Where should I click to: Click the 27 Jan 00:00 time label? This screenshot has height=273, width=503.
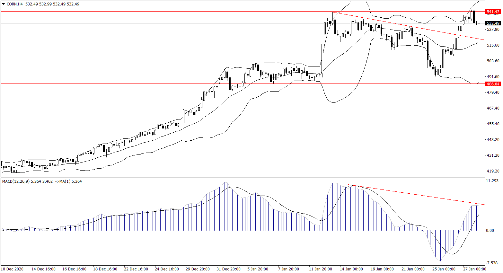474,269
